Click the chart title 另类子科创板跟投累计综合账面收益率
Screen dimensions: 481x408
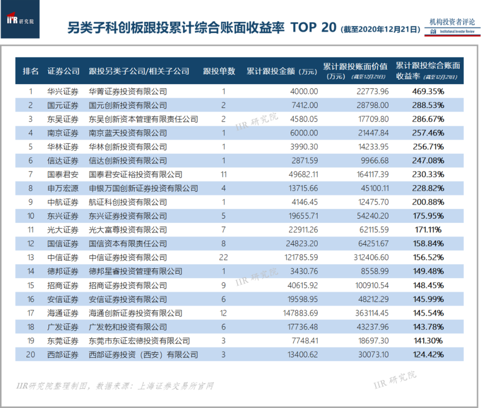coord(176,28)
